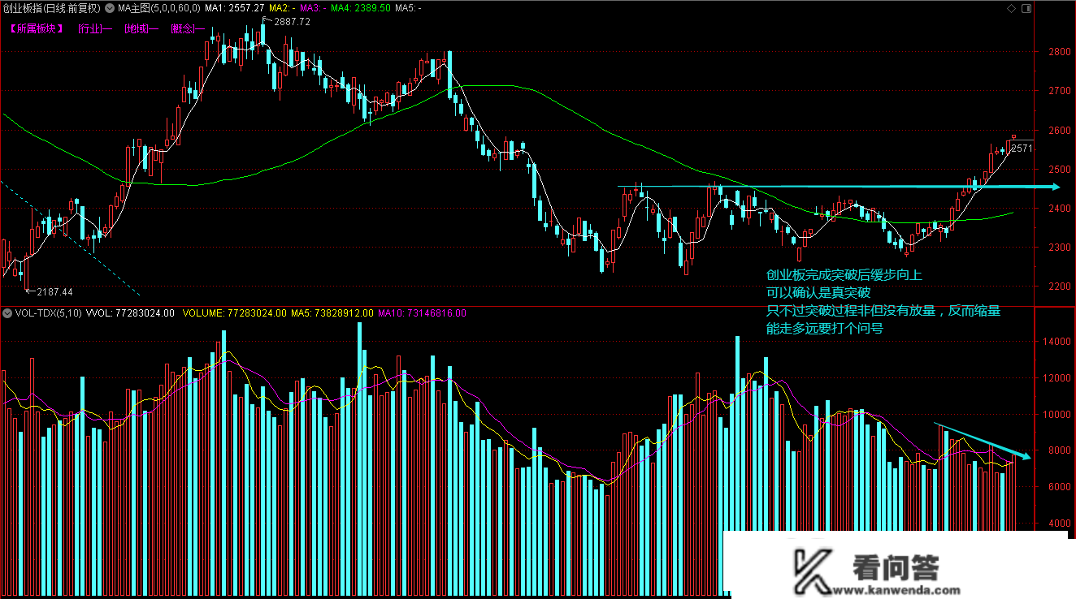The height and width of the screenshot is (599, 1076).
Task: Click the MA1: 2557.27 value
Action: pyautogui.click(x=235, y=8)
